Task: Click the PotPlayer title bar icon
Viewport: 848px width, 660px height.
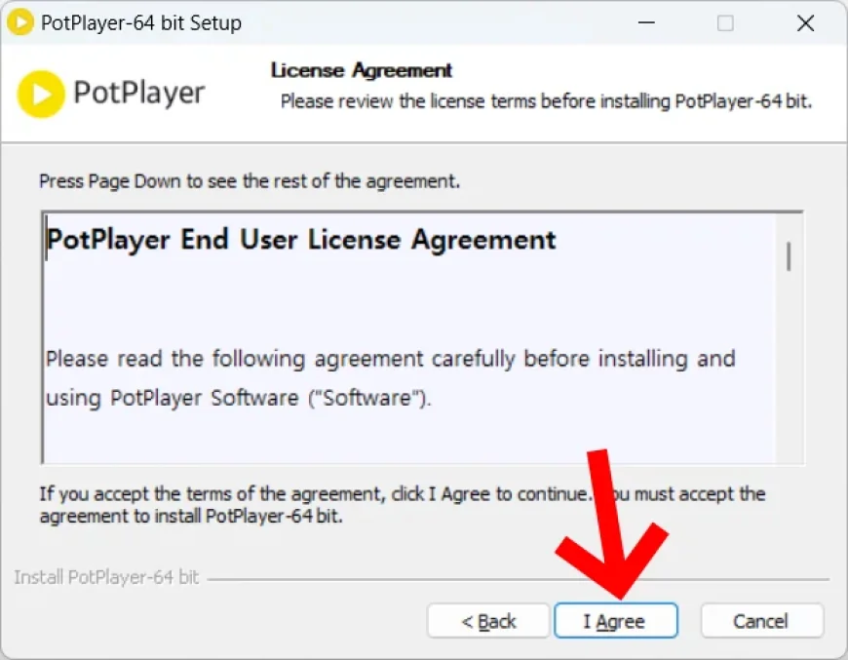Action: tap(20, 22)
